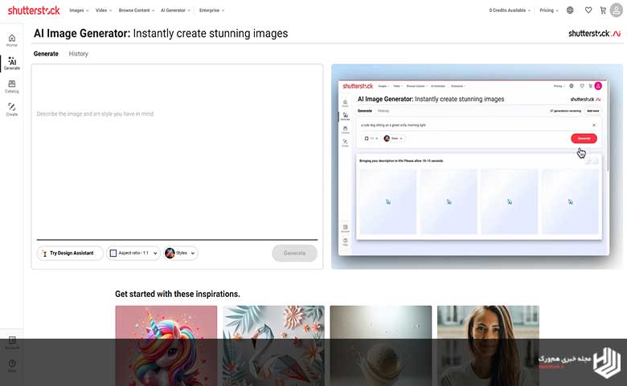Click the user profile avatar icon

point(617,10)
